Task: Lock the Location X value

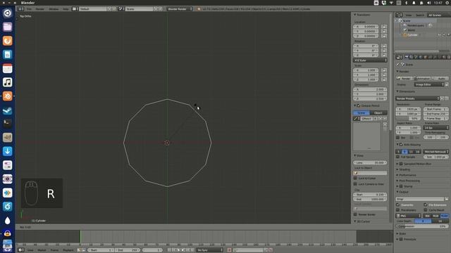Action: [384, 27]
